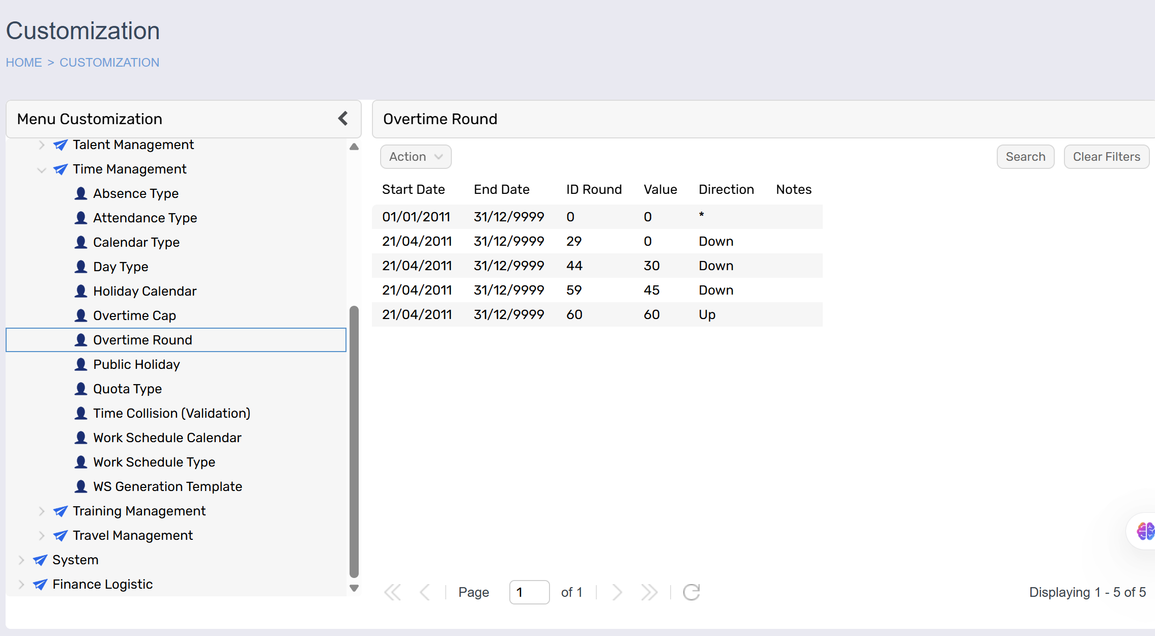
Task: Collapse the Time Management tree node
Action: [42, 169]
